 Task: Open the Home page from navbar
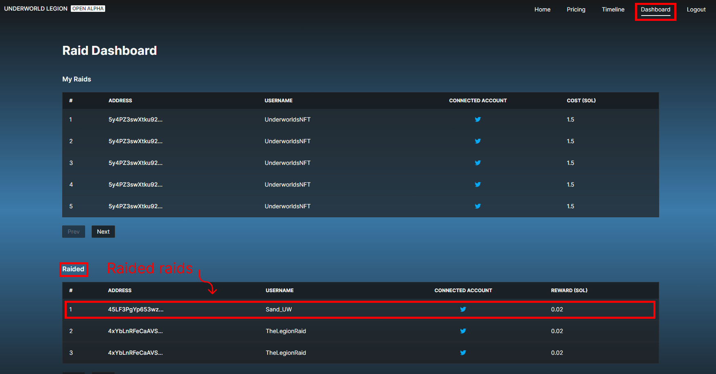pos(542,9)
